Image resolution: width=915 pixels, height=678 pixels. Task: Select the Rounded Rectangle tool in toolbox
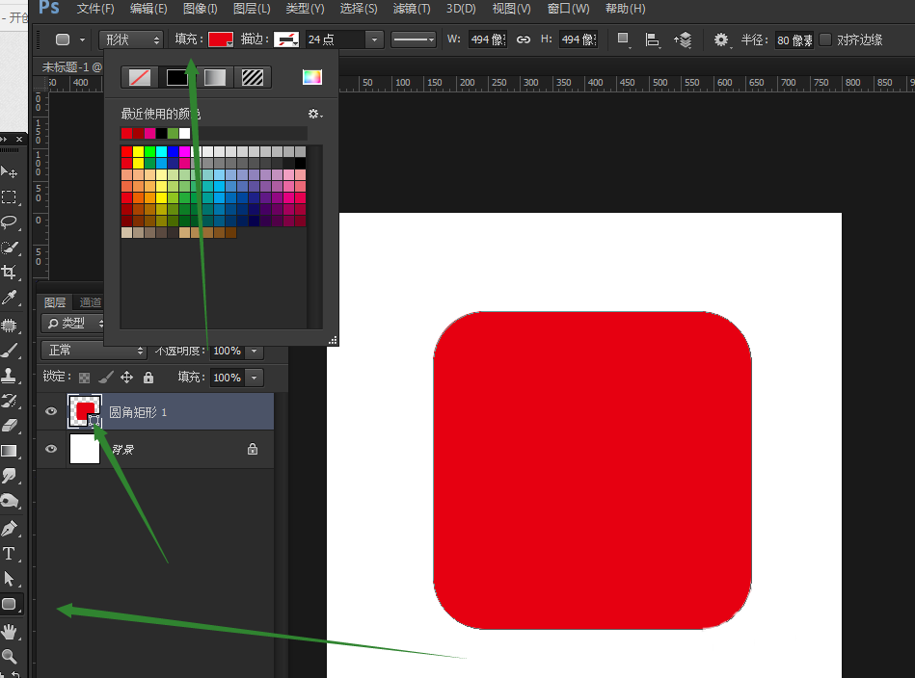point(10,605)
